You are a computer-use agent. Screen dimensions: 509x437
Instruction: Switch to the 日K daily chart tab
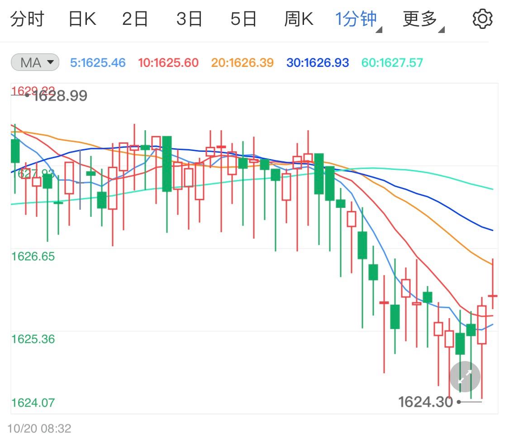tap(81, 19)
